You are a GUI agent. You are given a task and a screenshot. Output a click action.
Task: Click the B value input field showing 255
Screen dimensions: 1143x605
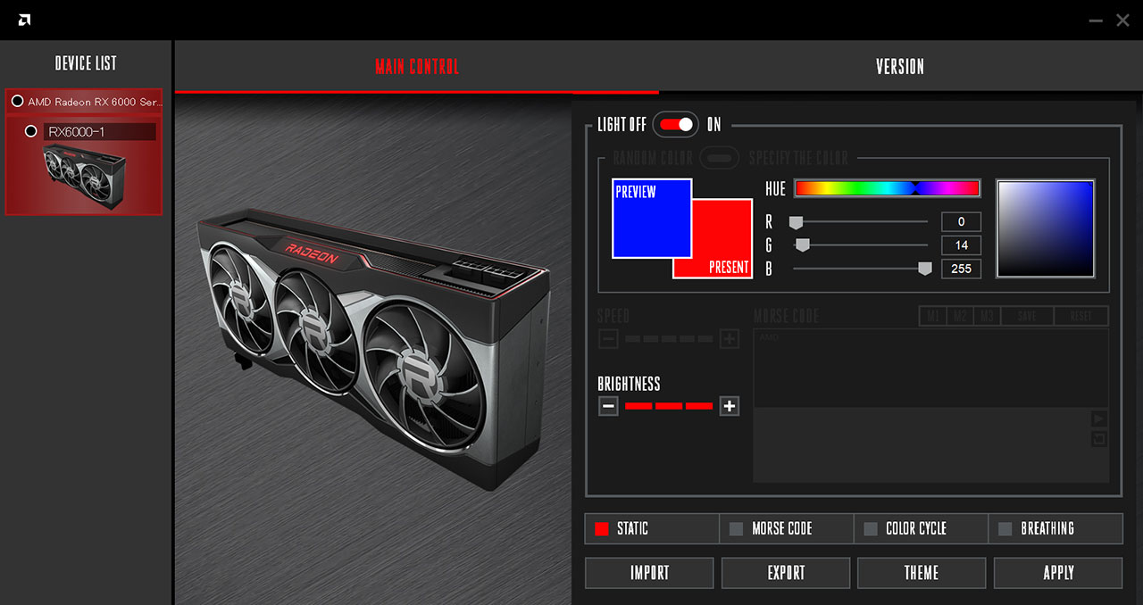[961, 269]
